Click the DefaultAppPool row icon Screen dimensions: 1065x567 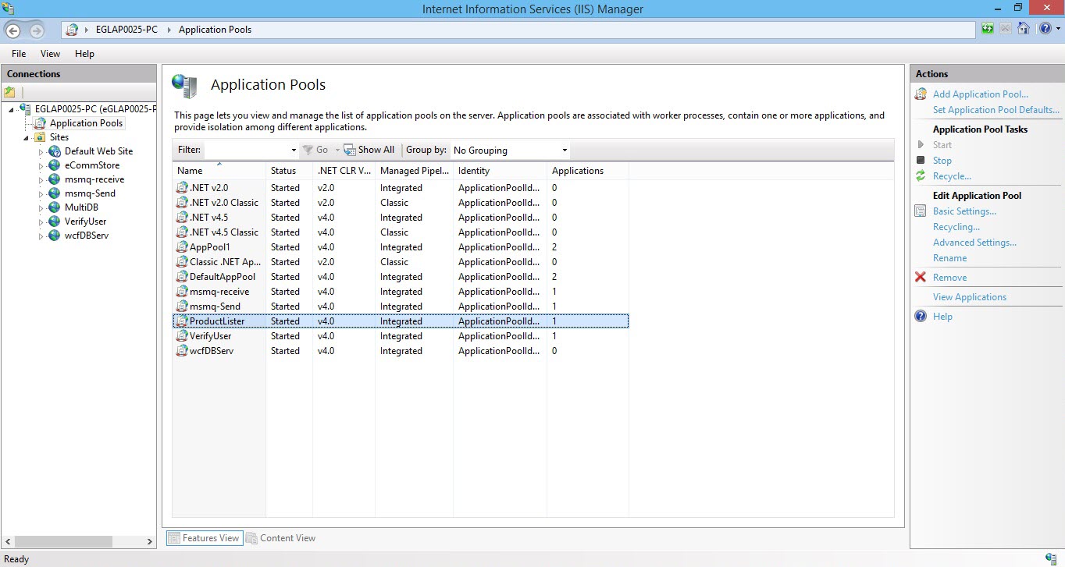coord(182,277)
